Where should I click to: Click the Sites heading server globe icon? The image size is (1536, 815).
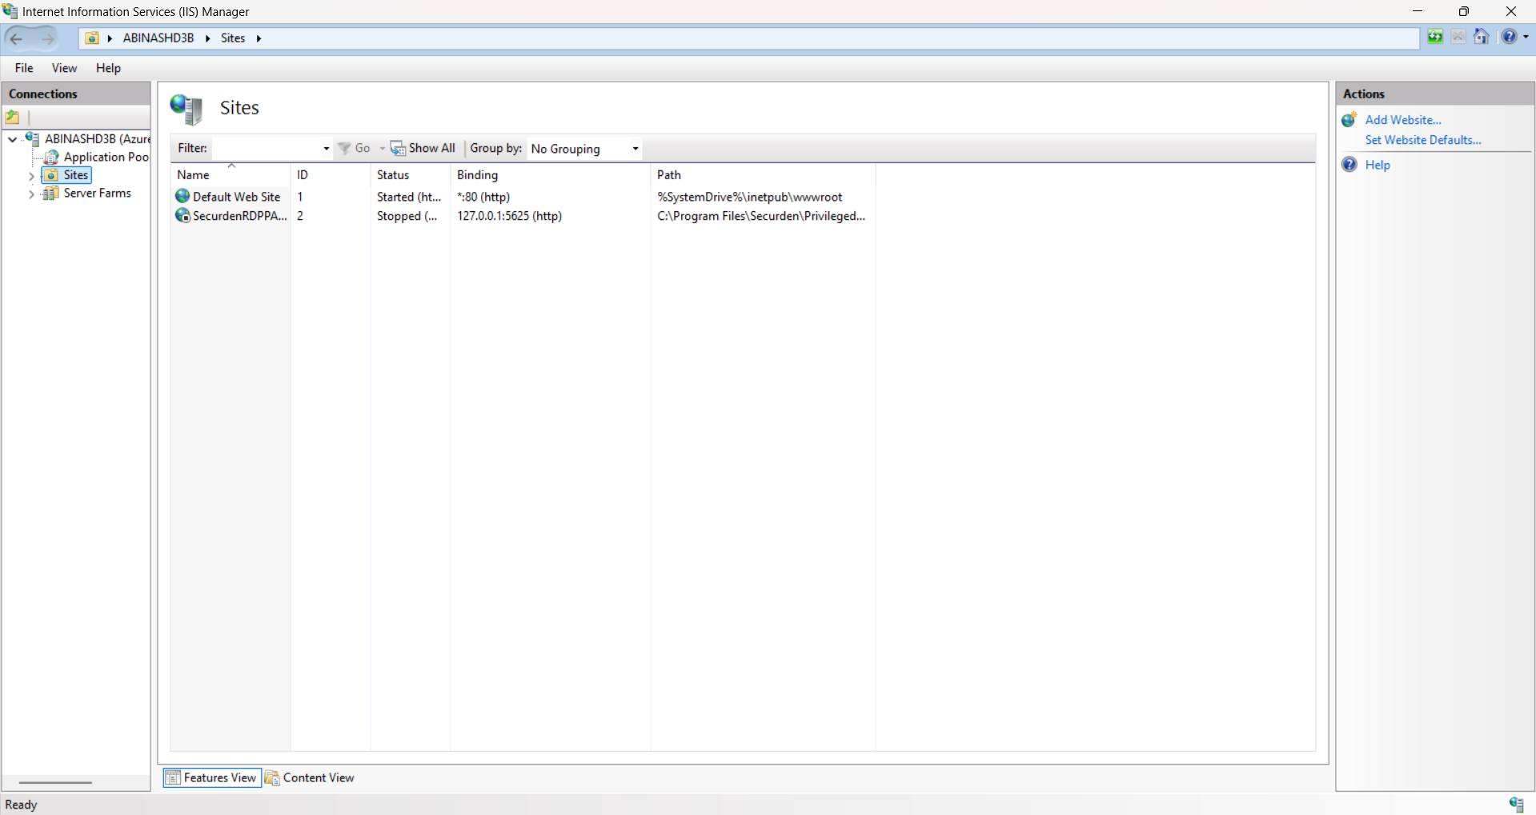pyautogui.click(x=186, y=109)
